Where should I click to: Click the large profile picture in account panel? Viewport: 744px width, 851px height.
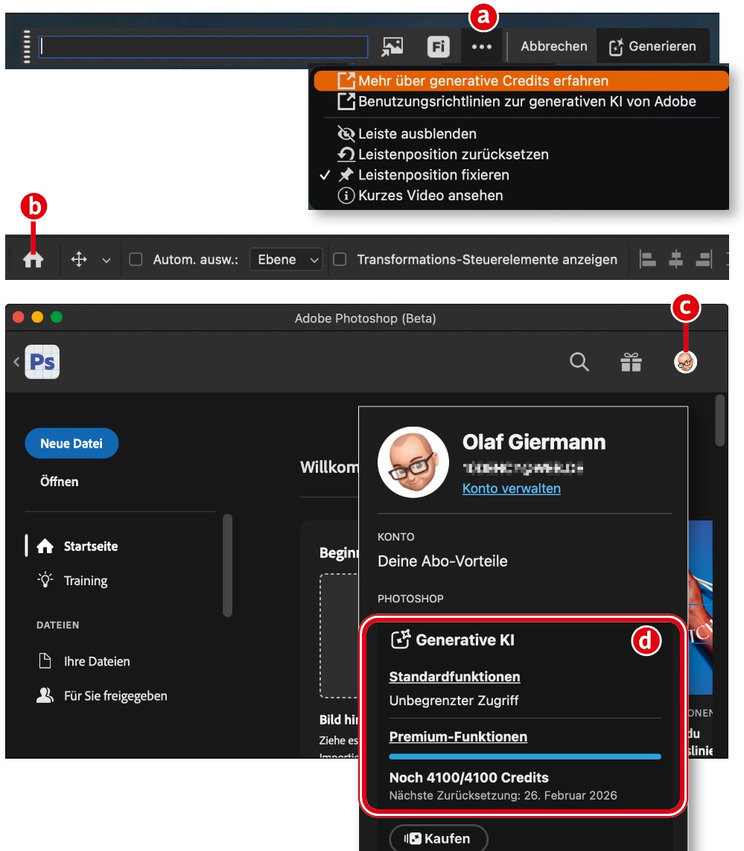413,462
